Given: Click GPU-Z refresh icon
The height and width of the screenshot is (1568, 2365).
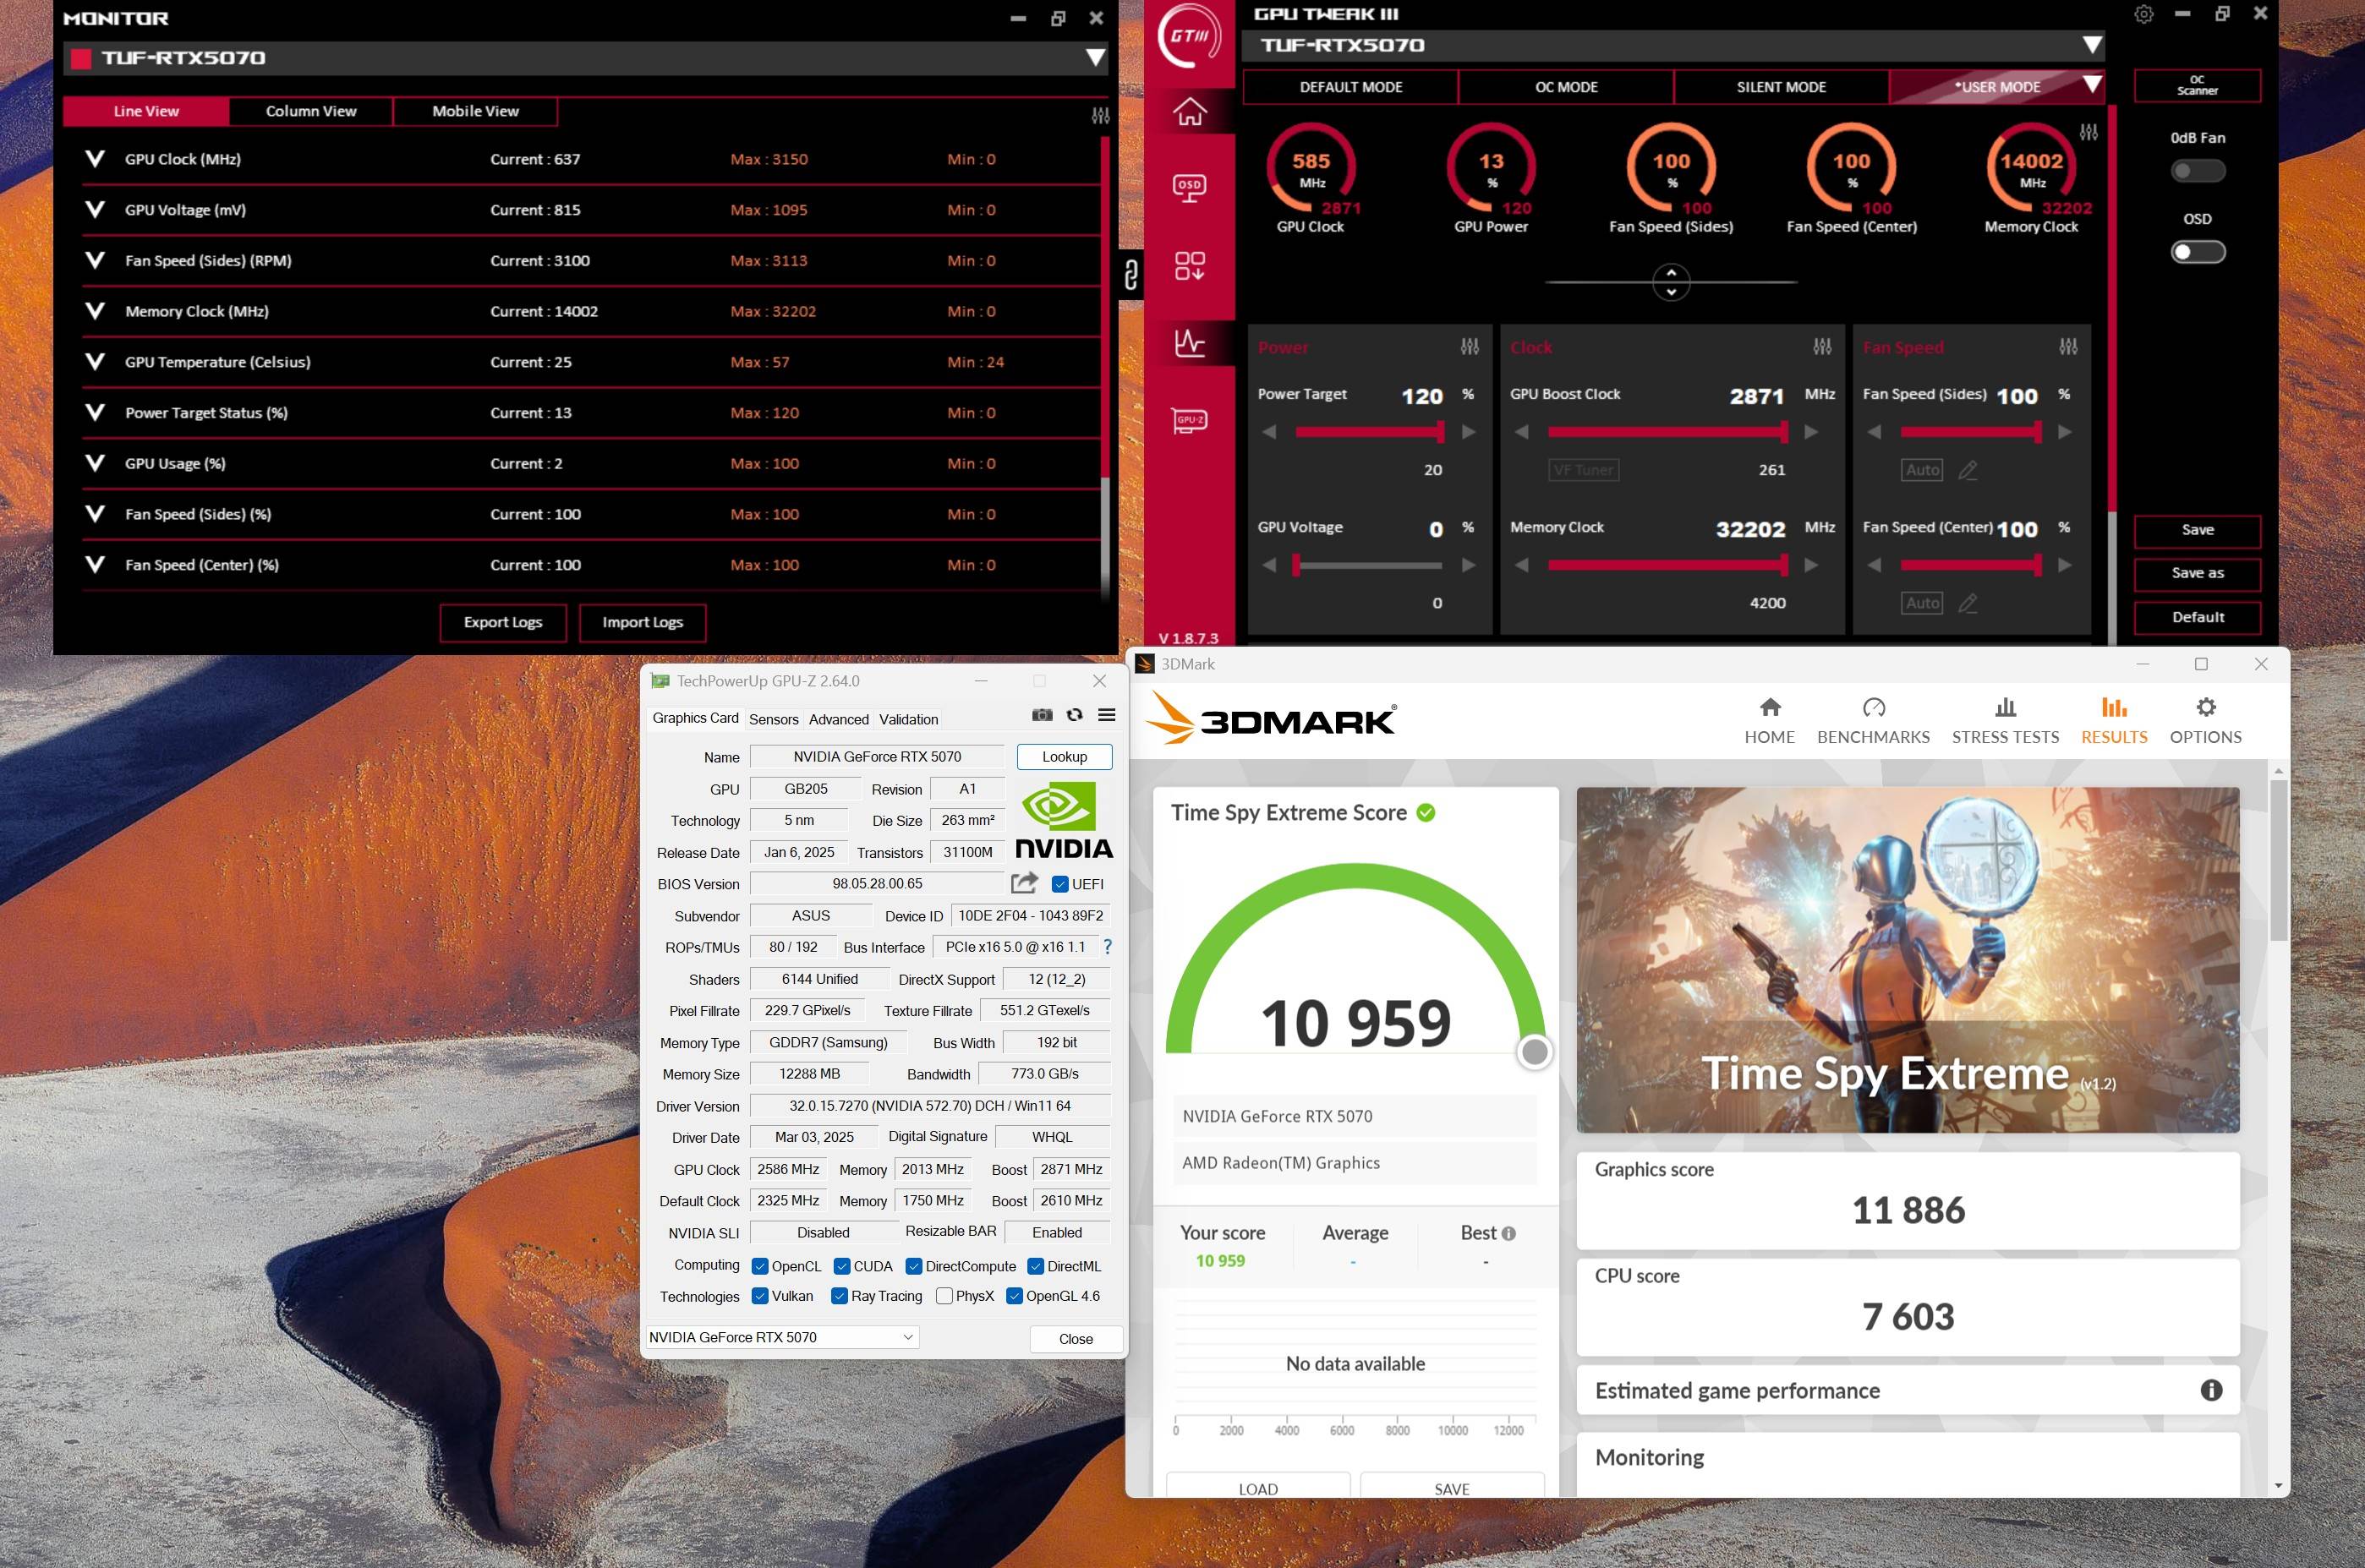Looking at the screenshot, I should [1074, 715].
